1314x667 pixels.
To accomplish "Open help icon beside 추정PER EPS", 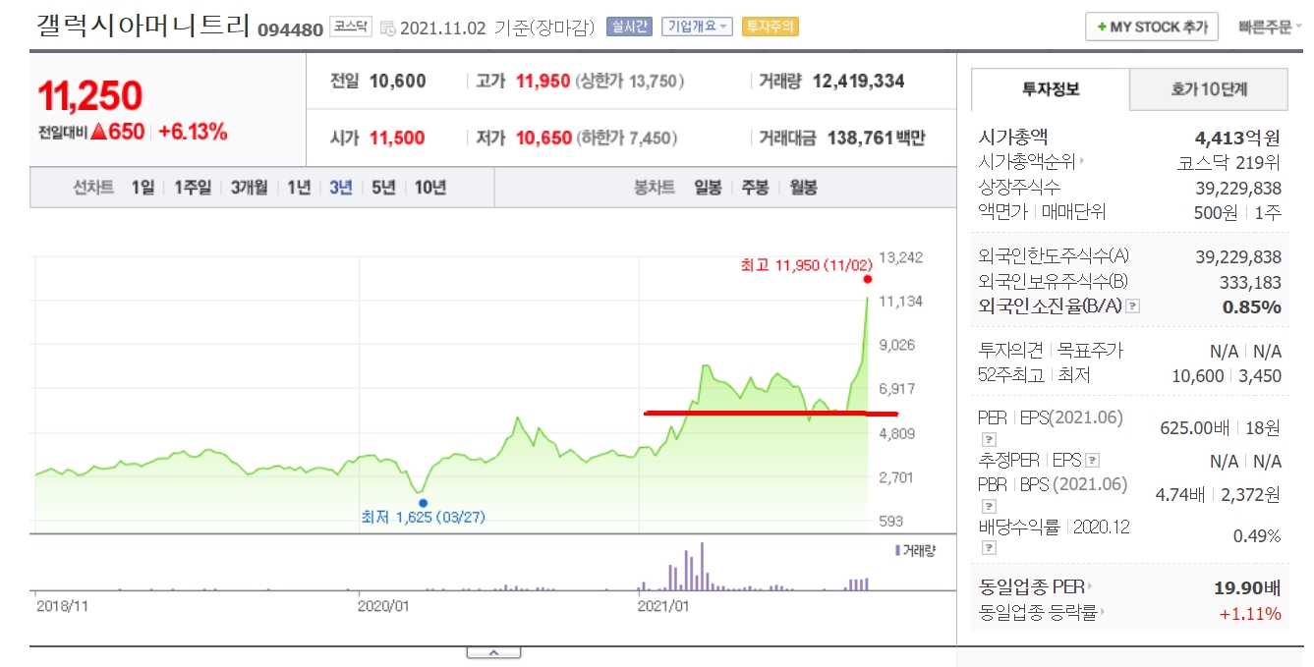I will (1093, 461).
